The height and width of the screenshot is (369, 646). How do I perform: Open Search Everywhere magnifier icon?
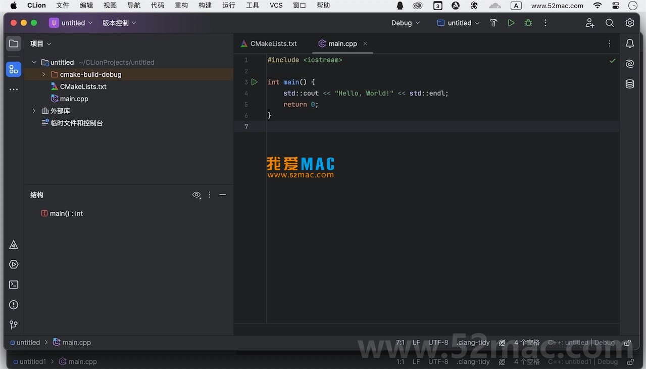tap(610, 23)
